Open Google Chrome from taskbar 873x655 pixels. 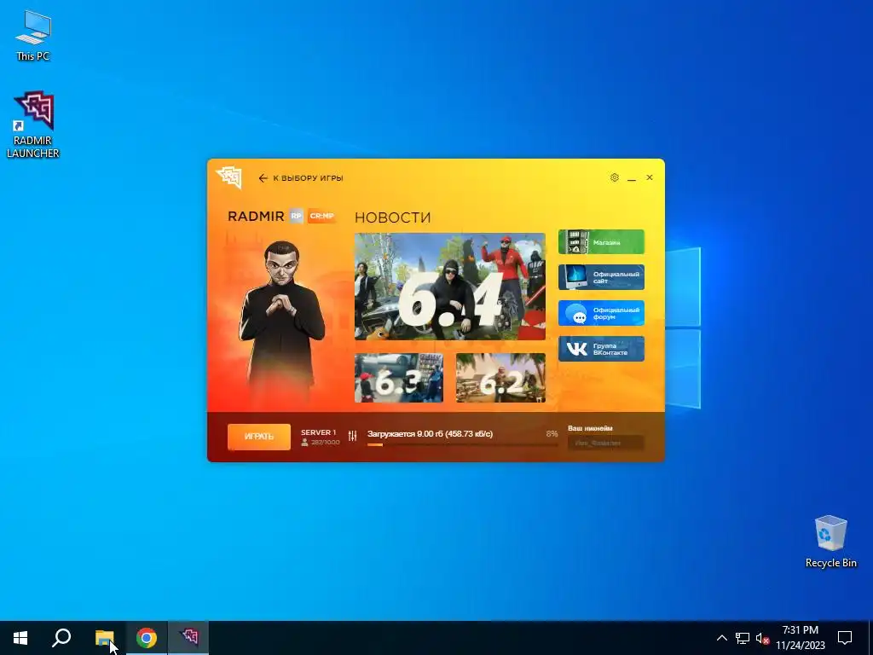click(x=147, y=638)
